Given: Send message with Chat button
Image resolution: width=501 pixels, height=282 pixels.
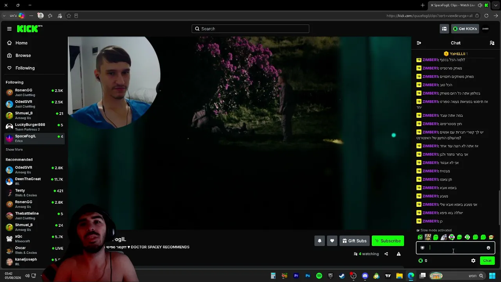Looking at the screenshot, I should [487, 260].
